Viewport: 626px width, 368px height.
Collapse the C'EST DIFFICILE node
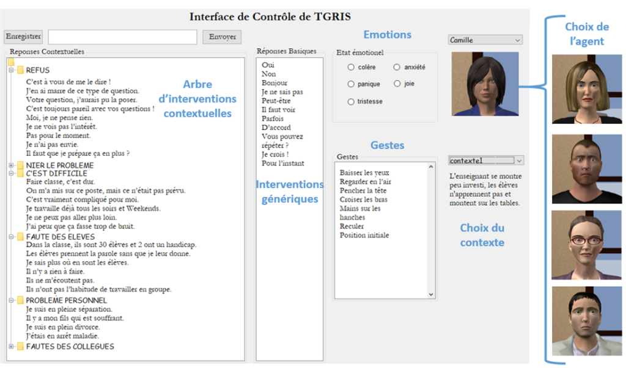11,173
